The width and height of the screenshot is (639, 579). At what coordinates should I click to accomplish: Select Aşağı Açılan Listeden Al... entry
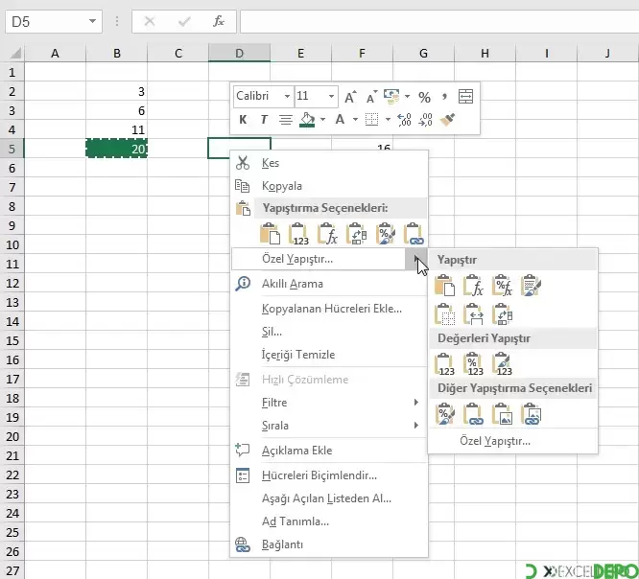pyautogui.click(x=329, y=498)
